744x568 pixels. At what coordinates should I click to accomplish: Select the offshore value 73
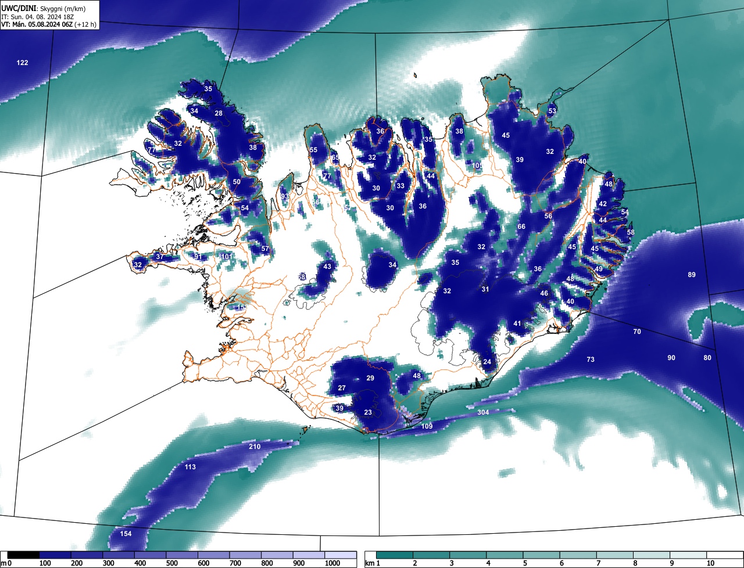pyautogui.click(x=591, y=360)
